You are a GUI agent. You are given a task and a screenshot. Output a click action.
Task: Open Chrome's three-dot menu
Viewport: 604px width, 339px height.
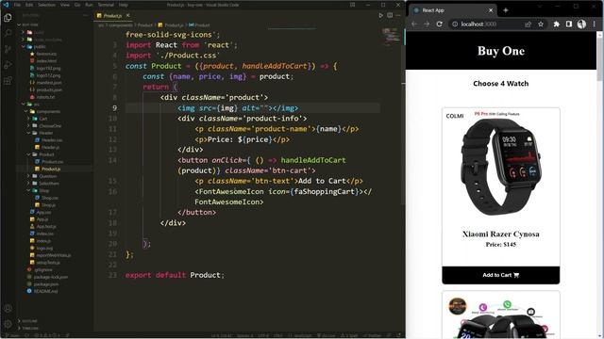595,24
